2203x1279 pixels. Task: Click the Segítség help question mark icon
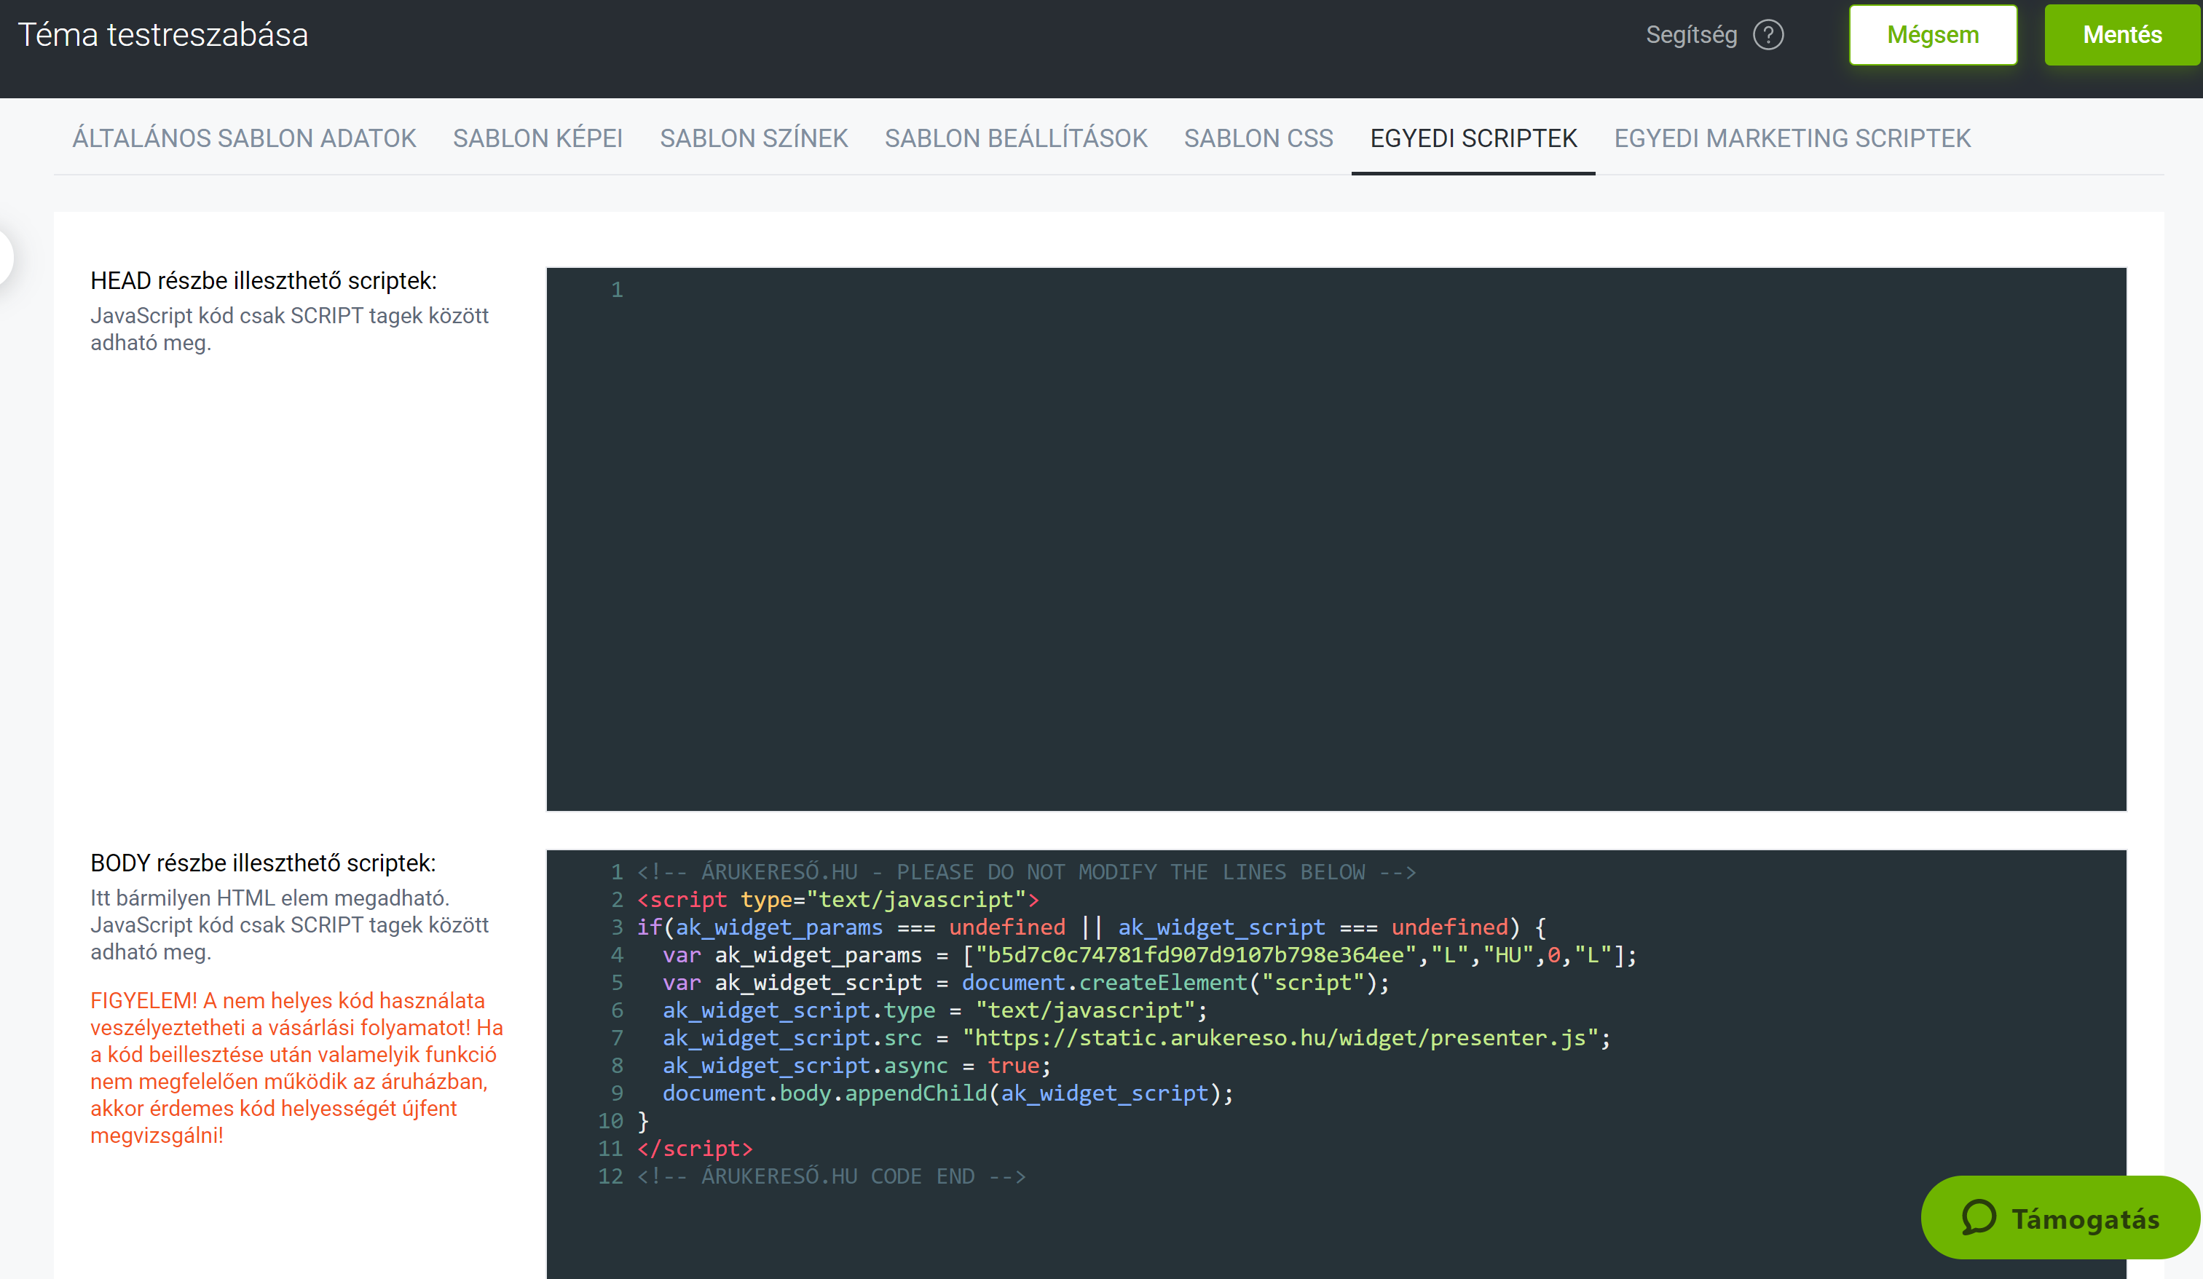pyautogui.click(x=1767, y=35)
